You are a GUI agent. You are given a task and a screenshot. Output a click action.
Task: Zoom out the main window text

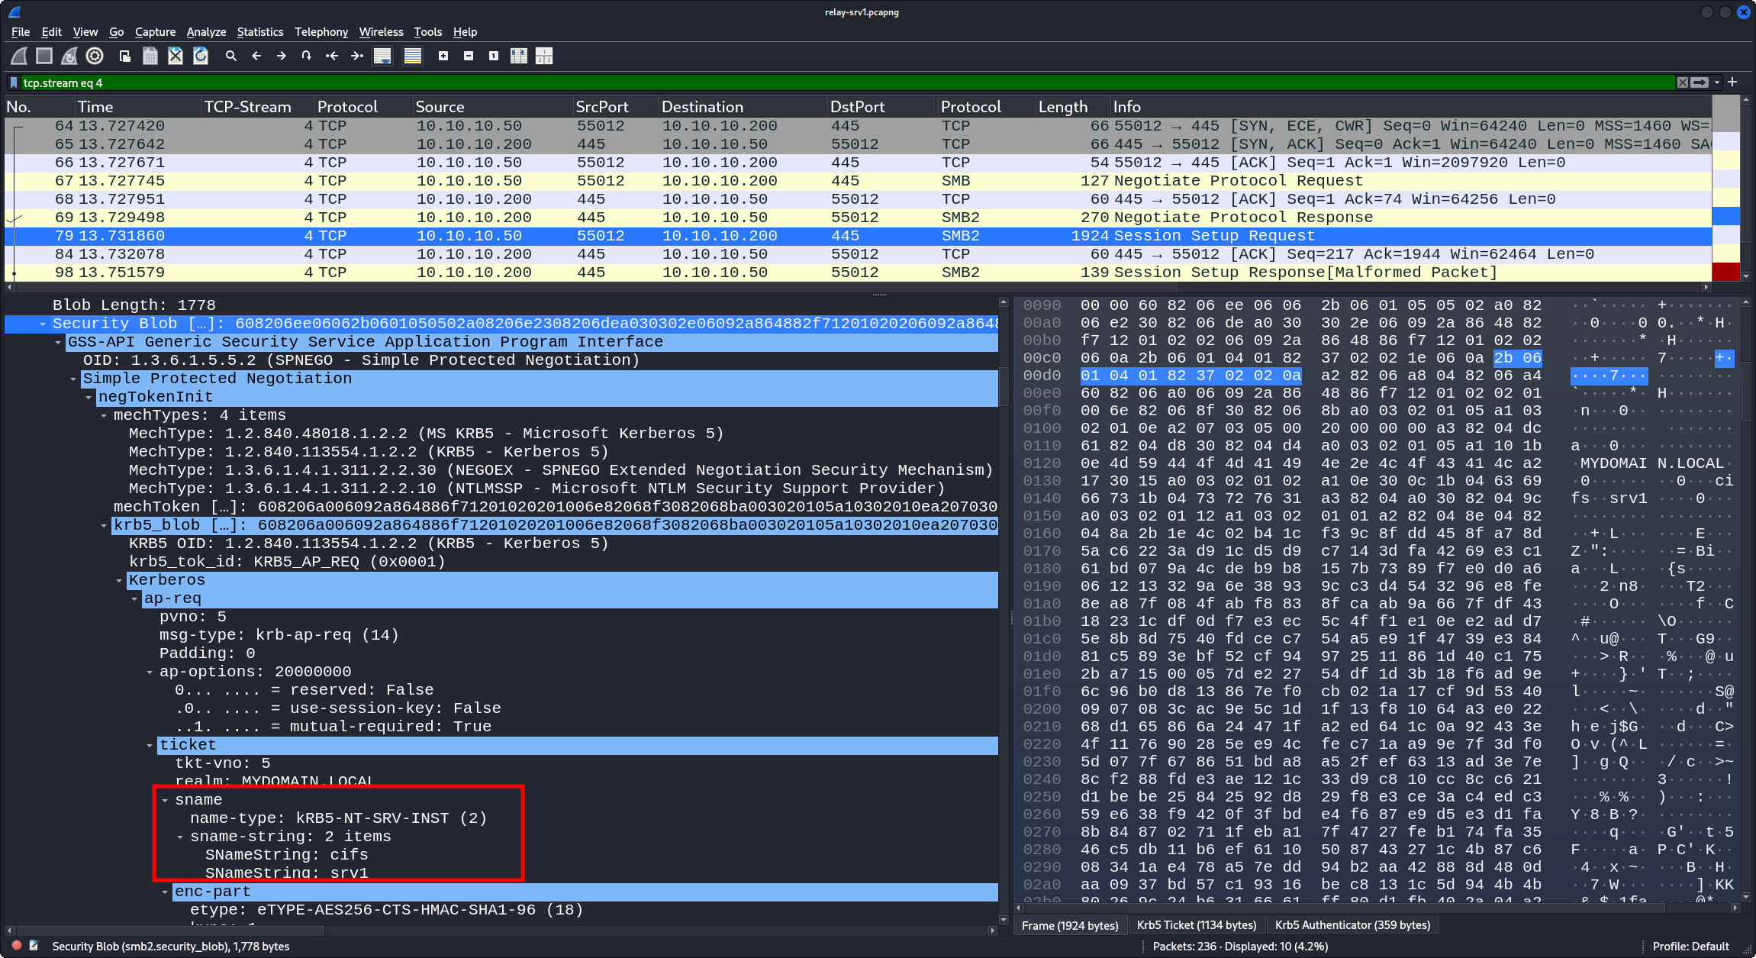(x=469, y=56)
